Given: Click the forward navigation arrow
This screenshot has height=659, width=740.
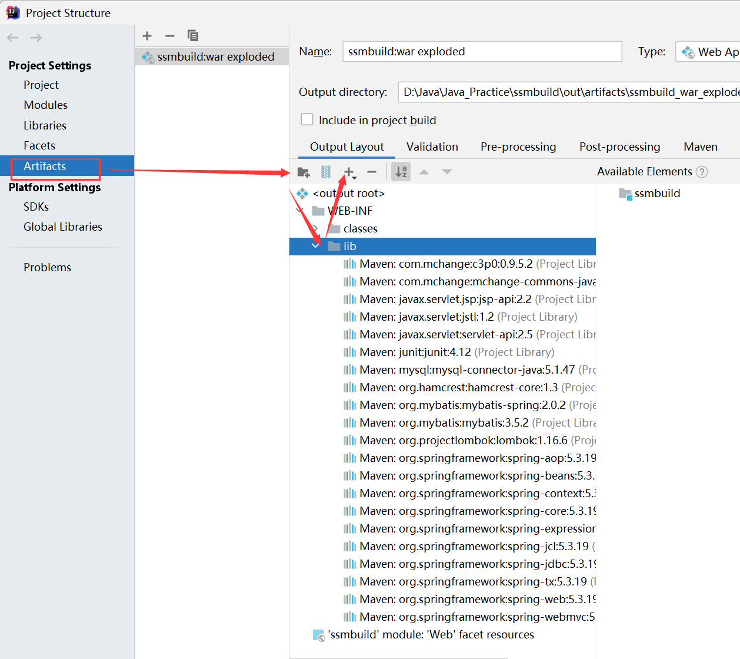Looking at the screenshot, I should pos(36,38).
